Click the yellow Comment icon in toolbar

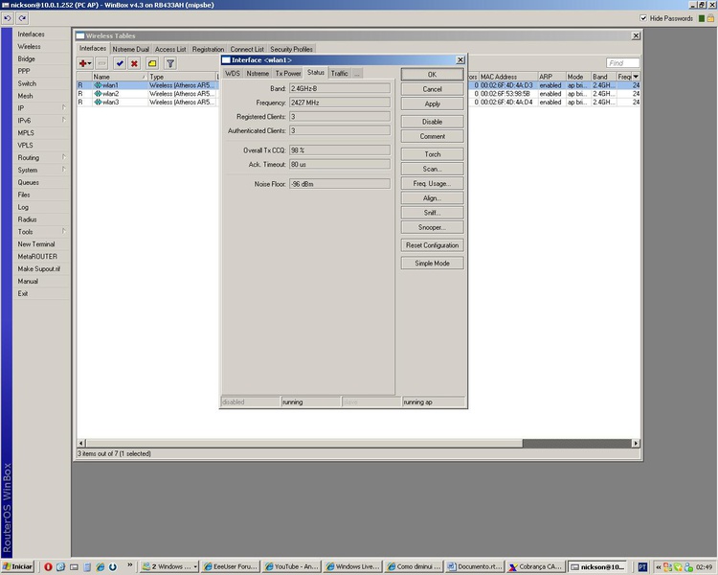(x=152, y=63)
